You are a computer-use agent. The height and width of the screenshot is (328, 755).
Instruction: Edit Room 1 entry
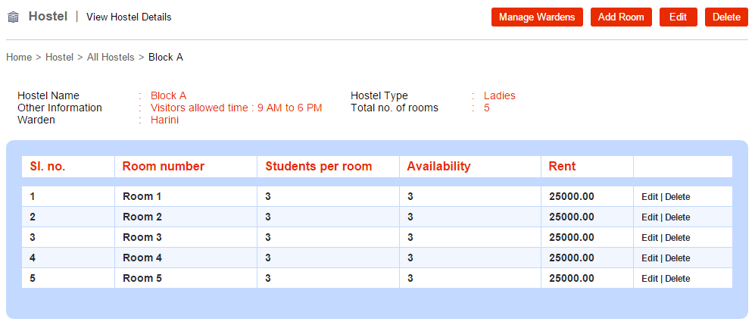649,197
